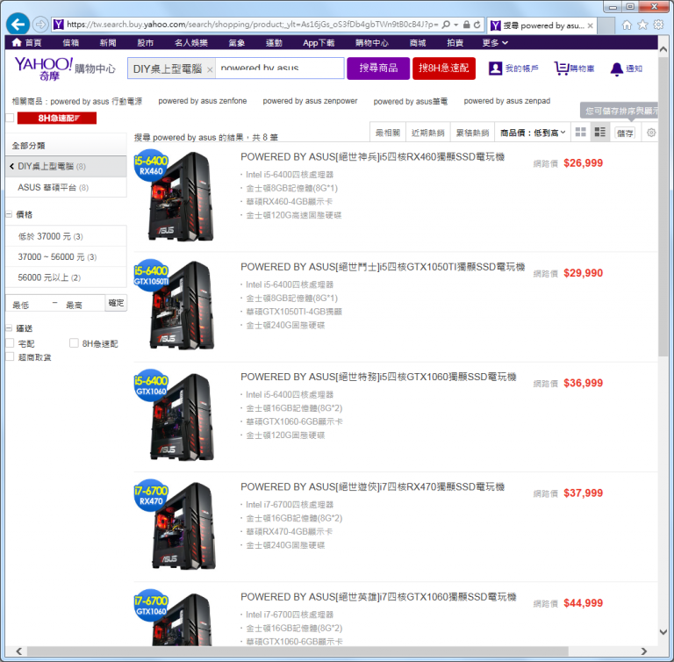Screen dimensions: 674x662
Task: Open thumbnail of i5-6400 RX460 PC
Action: 175,196
